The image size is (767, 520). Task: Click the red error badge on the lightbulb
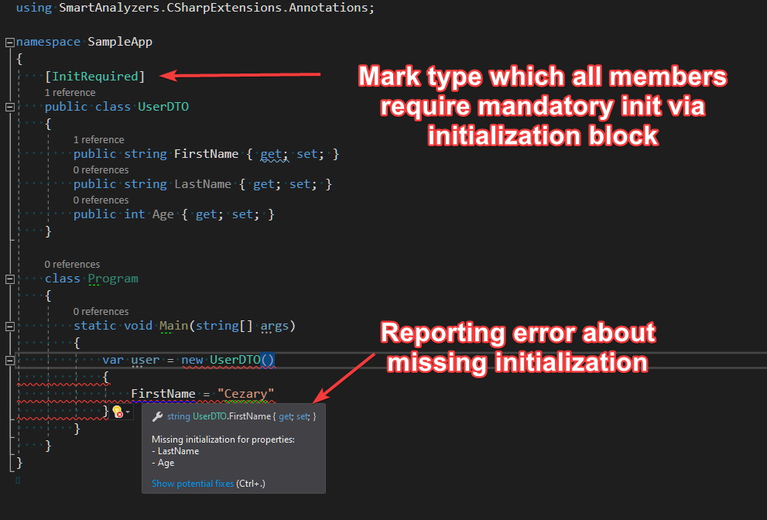(121, 415)
